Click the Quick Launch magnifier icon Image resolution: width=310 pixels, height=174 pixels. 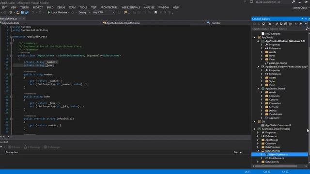294,2
